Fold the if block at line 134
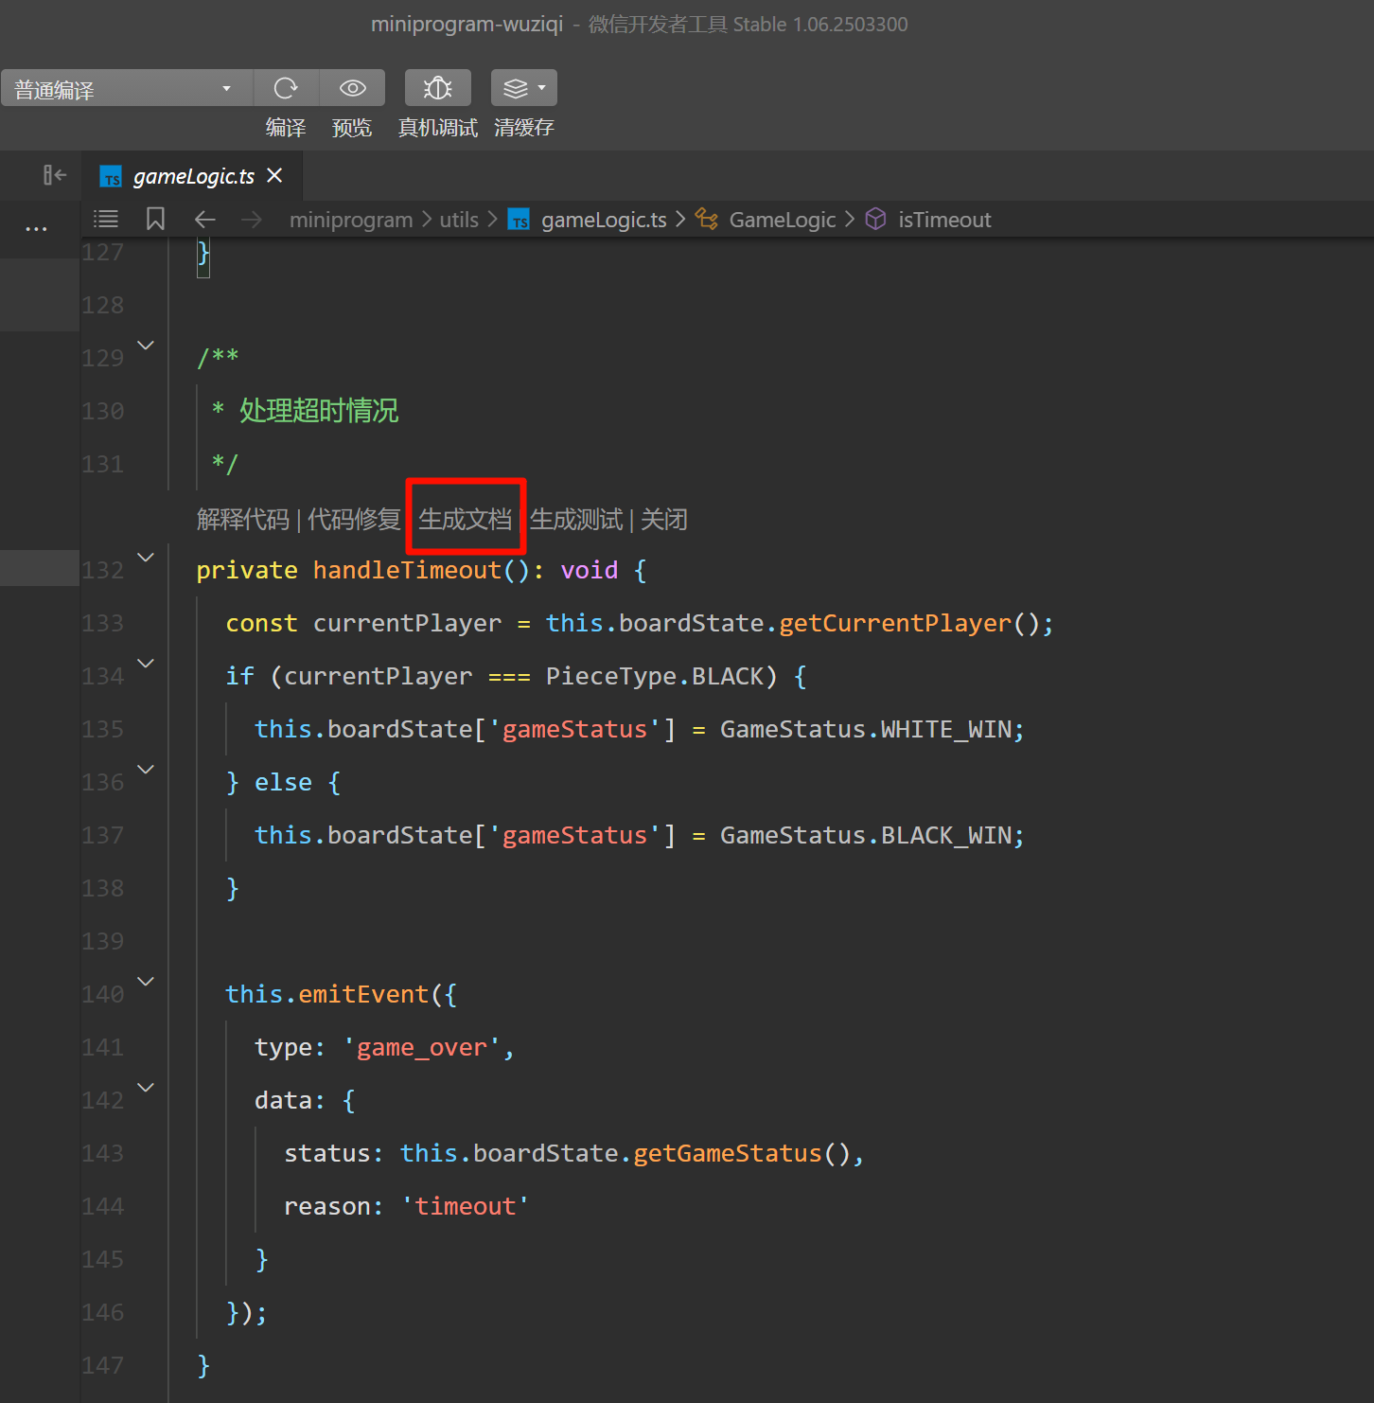 coord(146,664)
